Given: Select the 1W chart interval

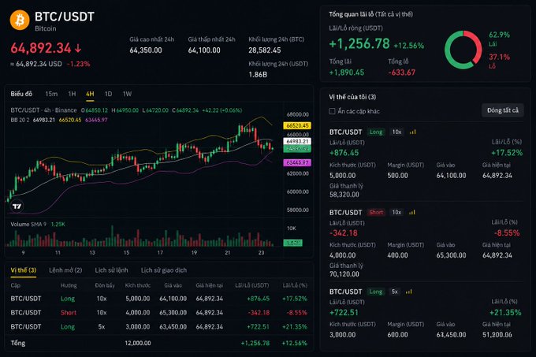Looking at the screenshot, I should tap(127, 94).
